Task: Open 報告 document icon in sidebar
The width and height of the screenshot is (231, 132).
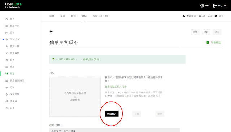Action: (x=6, y=60)
